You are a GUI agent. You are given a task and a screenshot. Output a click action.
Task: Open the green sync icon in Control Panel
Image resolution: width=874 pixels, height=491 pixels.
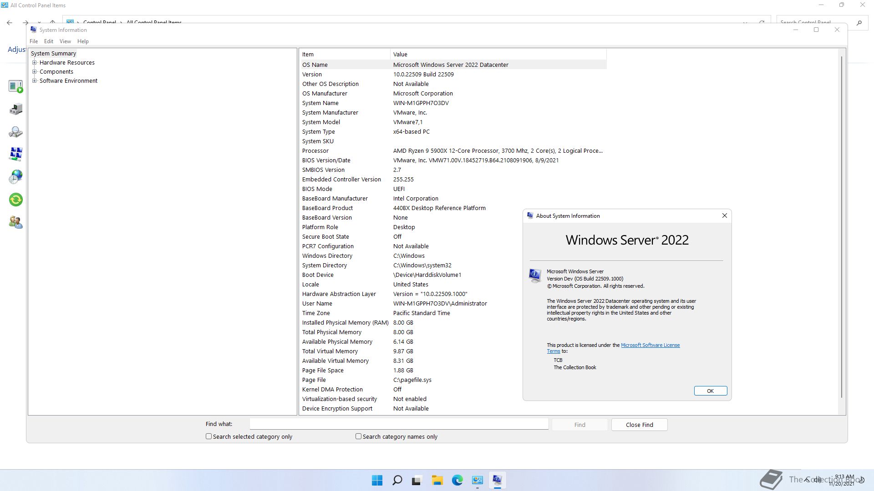(x=15, y=200)
